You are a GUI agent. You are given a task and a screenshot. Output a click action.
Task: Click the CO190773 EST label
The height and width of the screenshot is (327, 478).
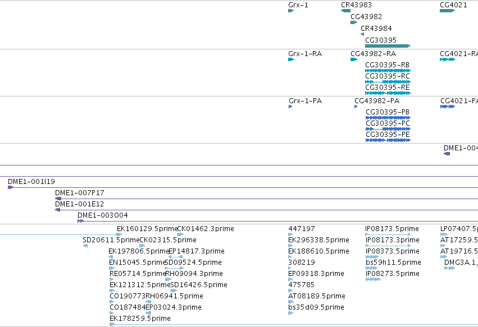(128, 296)
